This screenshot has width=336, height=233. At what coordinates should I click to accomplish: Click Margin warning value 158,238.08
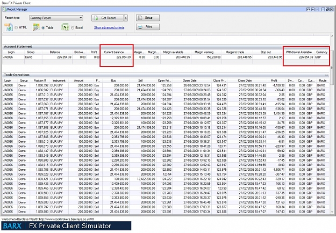click(x=213, y=57)
